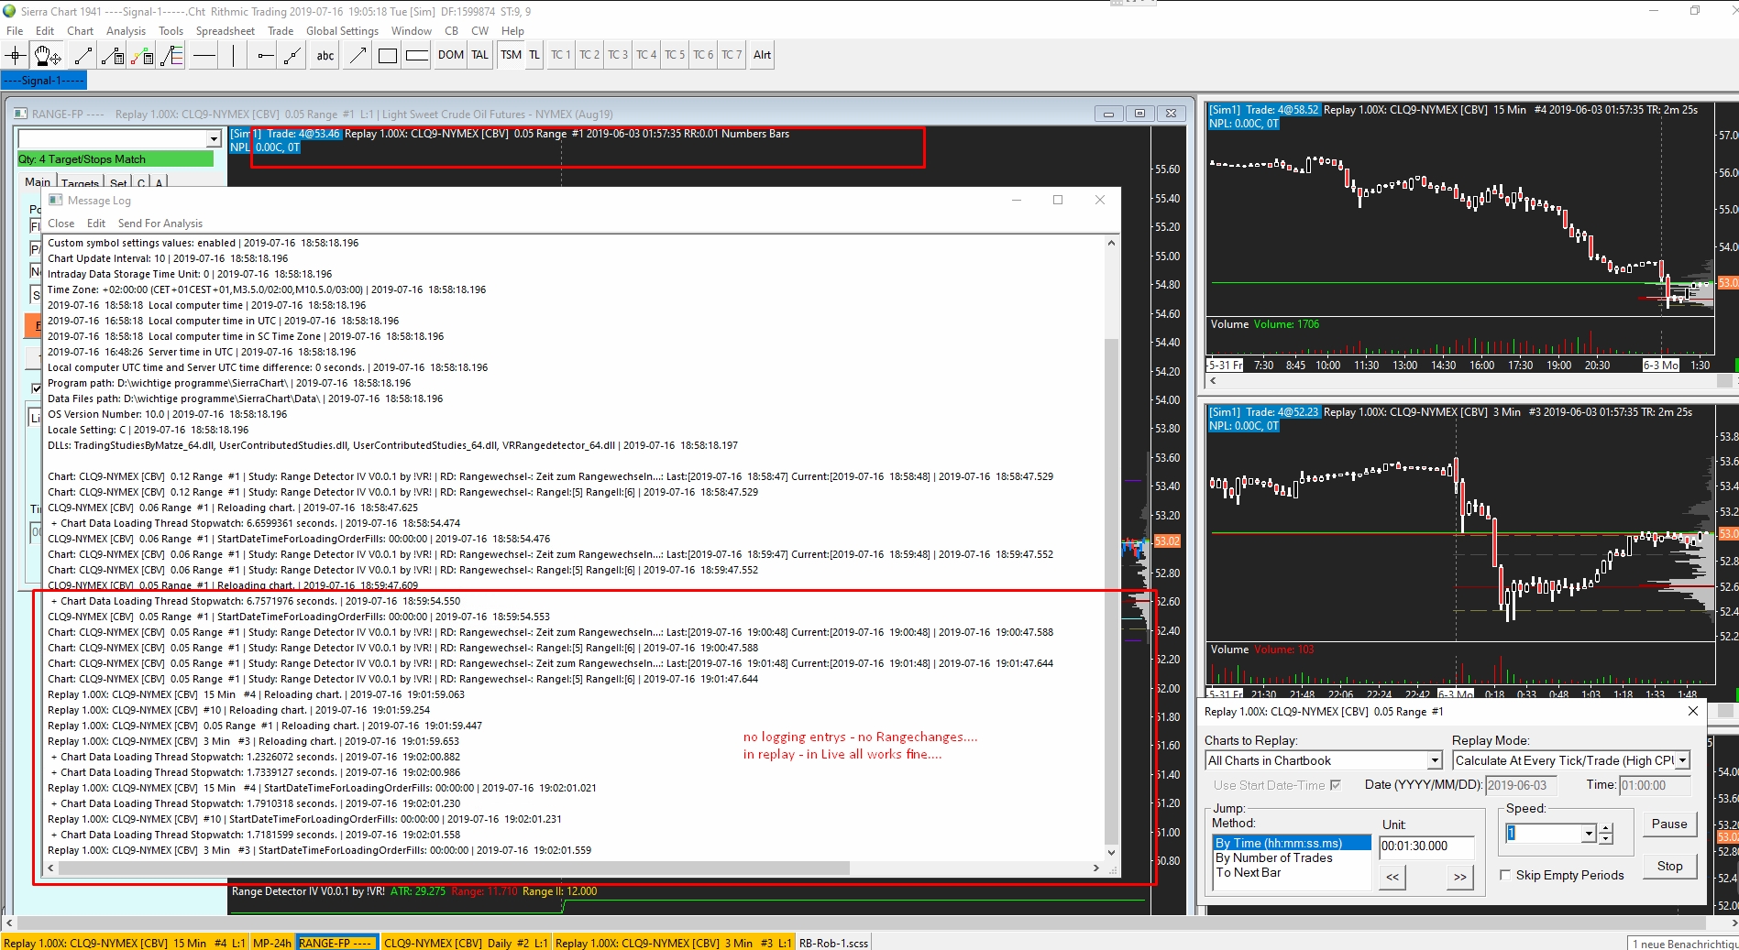Expand the Replay Mode dropdown
Screen dimensions: 1739x950
point(1682,760)
